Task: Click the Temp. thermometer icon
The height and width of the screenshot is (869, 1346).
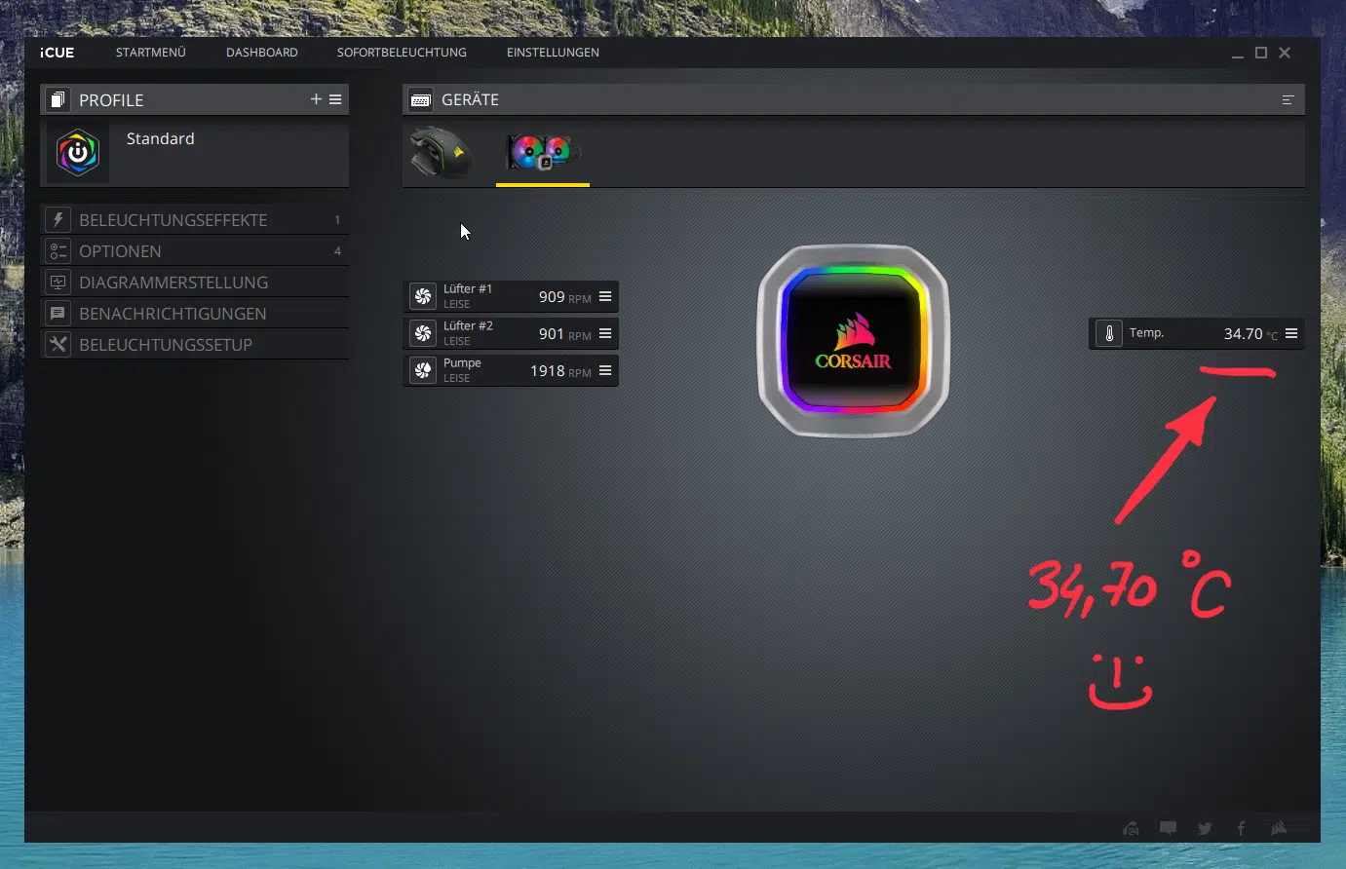Action: (1109, 333)
